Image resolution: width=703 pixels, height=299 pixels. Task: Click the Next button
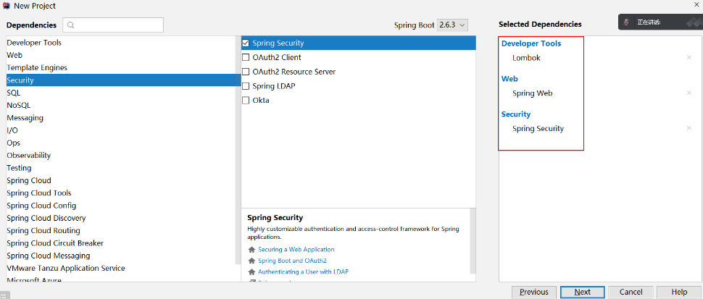click(x=583, y=292)
